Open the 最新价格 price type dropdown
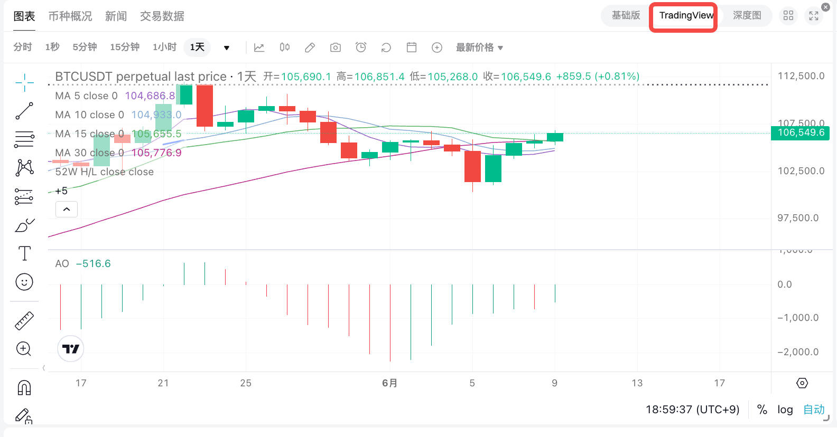Screen dimensions: 837x437 [x=479, y=47]
